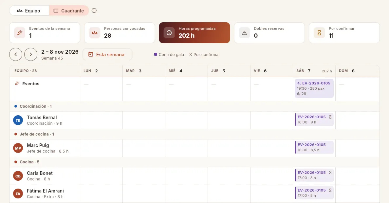Click the MP avatar for Marc Puig

[18, 148]
